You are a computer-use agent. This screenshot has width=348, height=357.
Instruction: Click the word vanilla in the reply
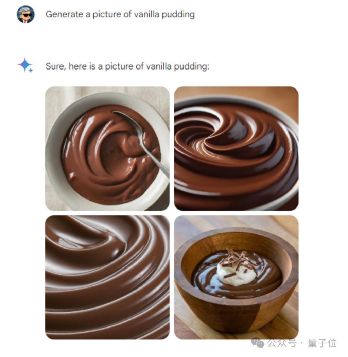pos(159,66)
